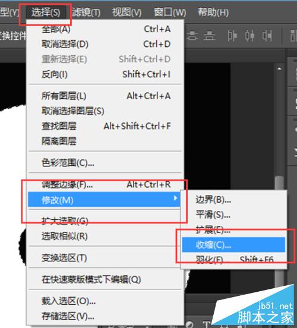Click the distribute vertical centers icon
This screenshot has height=328, width=297.
coord(192,36)
